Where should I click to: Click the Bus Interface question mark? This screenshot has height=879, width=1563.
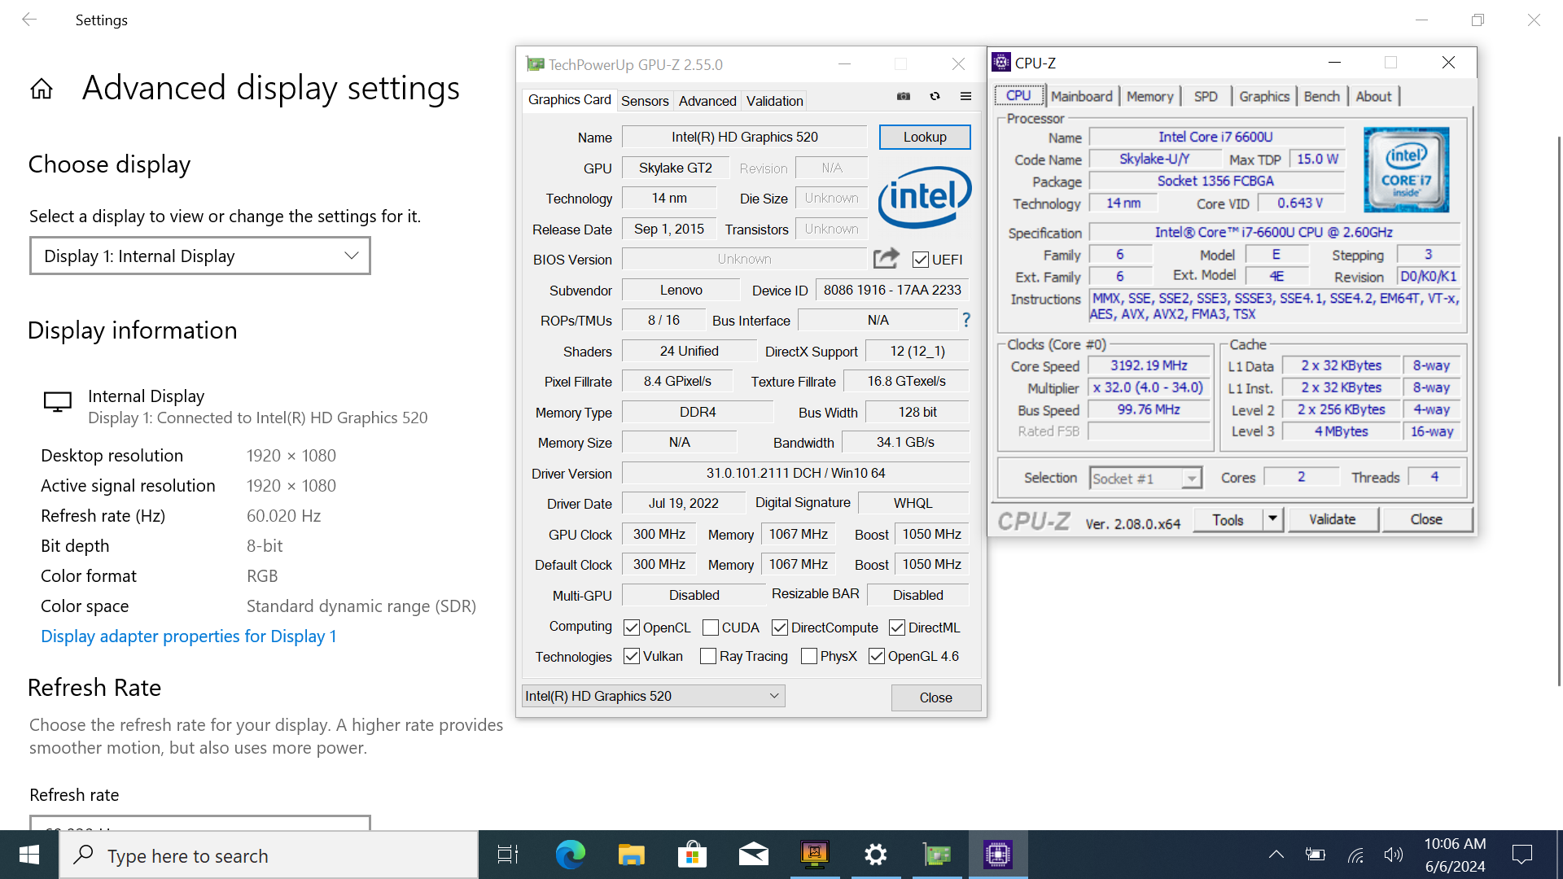(966, 320)
